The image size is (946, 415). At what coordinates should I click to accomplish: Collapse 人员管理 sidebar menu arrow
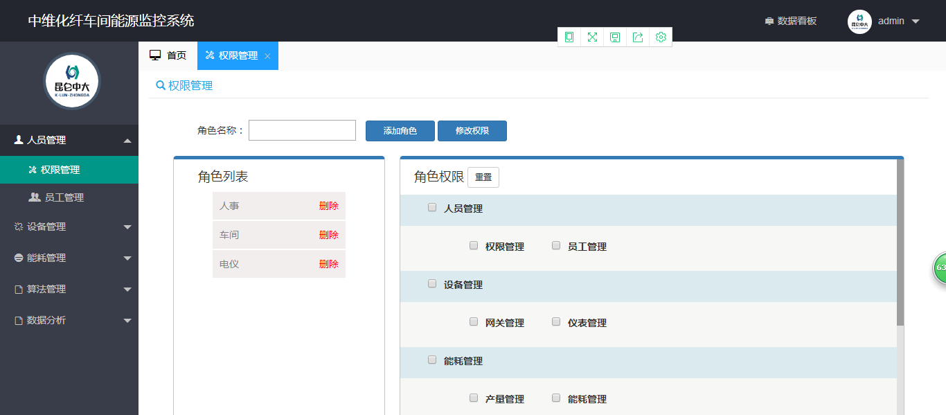click(127, 141)
